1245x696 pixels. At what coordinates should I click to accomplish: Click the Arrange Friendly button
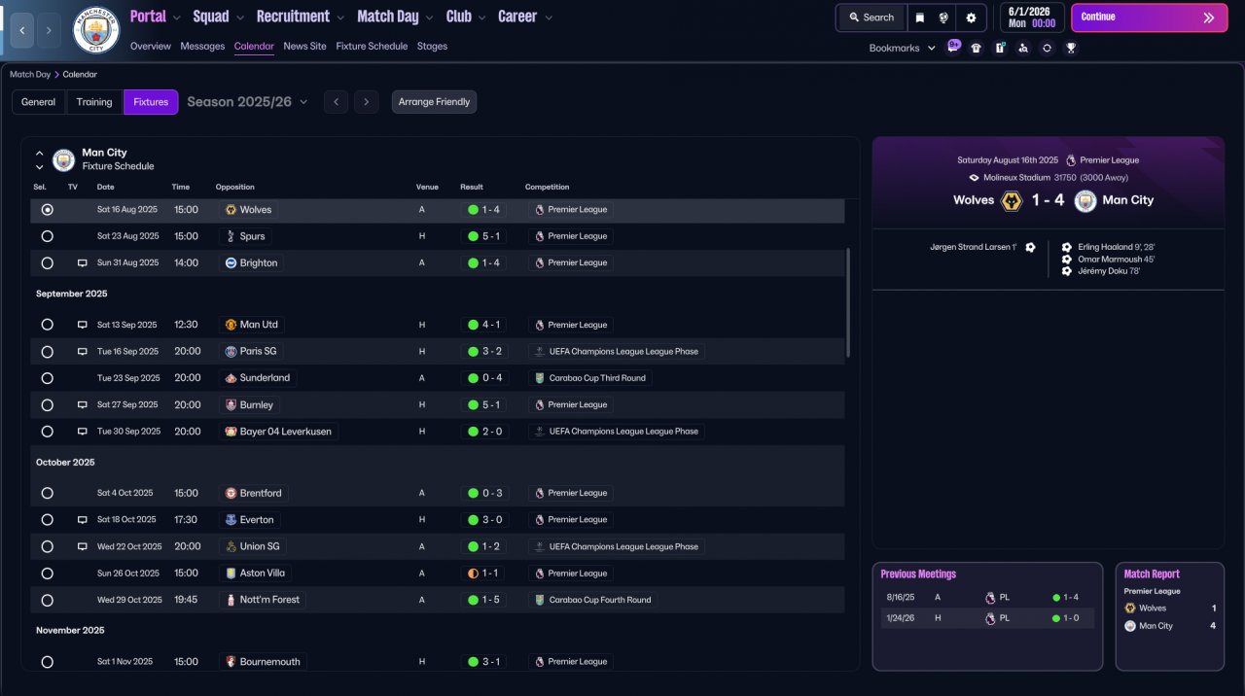434,102
